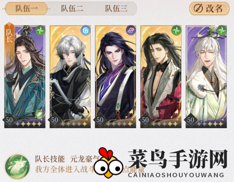Click the green wind element icon on captain card
The image size is (234, 182).
pos(40,30)
